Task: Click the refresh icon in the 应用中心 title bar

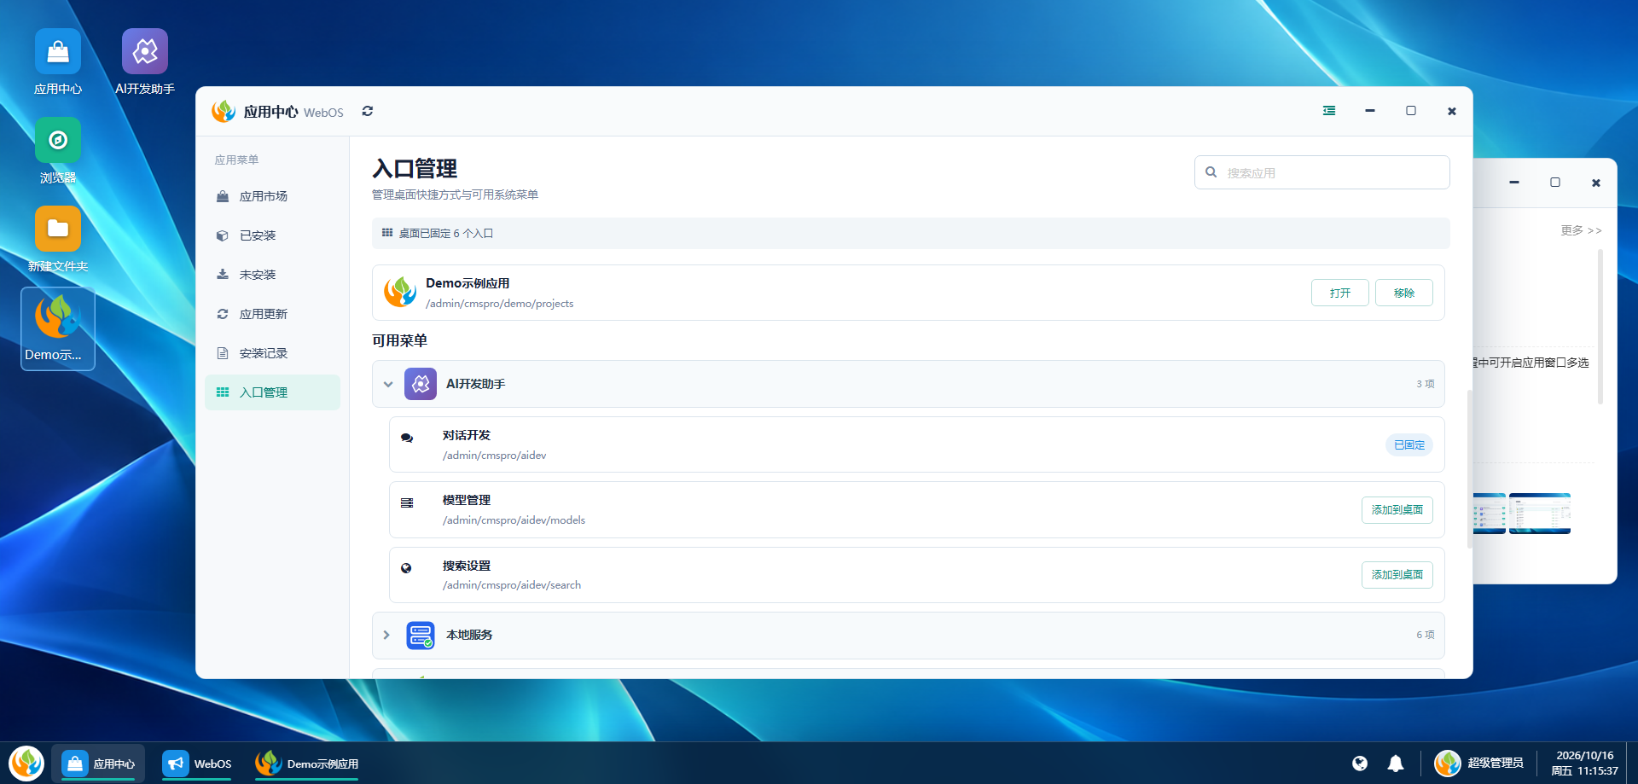Action: pyautogui.click(x=368, y=111)
